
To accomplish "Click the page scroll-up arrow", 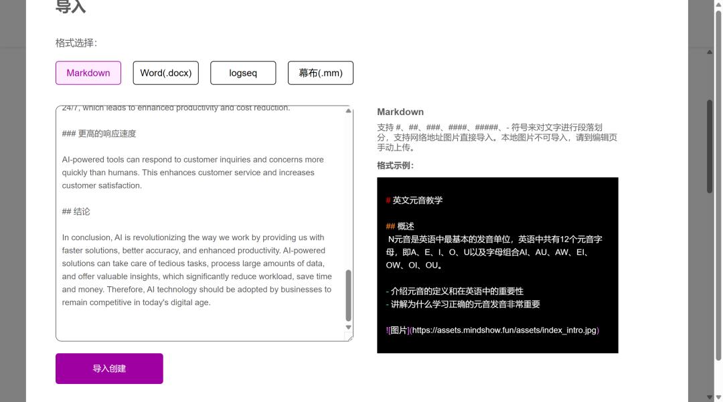I will (711, 51).
